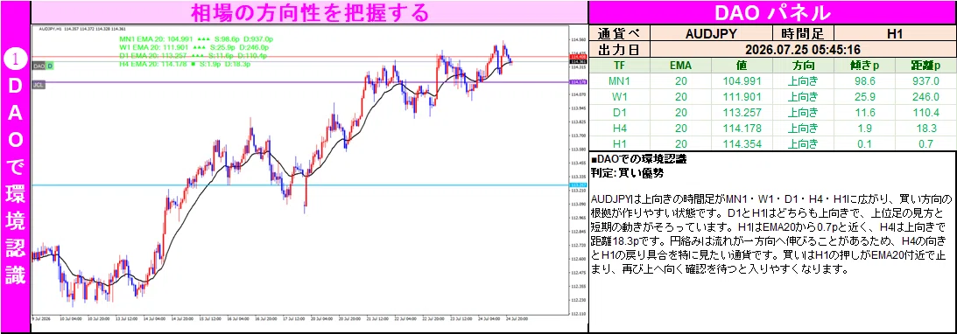Click the value 114.178 in the H4 row
The image size is (957, 334).
(742, 129)
